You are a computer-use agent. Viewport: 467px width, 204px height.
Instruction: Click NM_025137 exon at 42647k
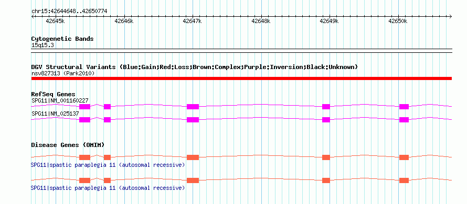click(x=193, y=120)
